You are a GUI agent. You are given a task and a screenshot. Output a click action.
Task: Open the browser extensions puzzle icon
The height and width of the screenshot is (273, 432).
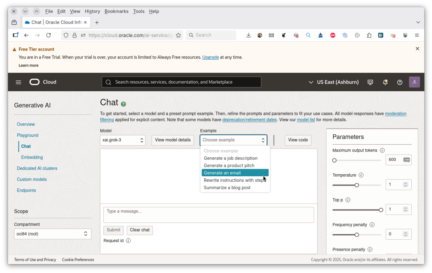[369, 35]
